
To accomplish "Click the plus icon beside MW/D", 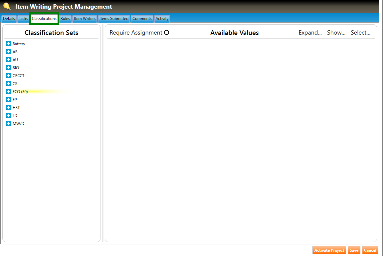I will pyautogui.click(x=9, y=124).
